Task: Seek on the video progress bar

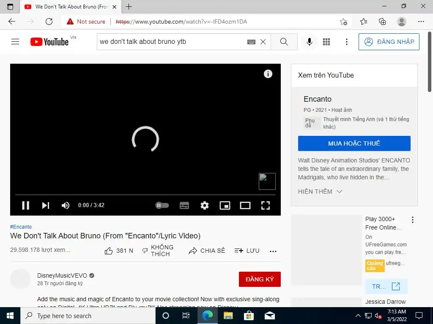Action: coord(145,194)
